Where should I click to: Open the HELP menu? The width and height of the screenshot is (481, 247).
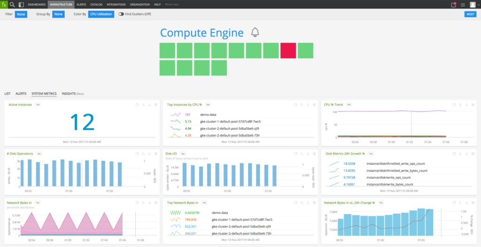(x=157, y=5)
